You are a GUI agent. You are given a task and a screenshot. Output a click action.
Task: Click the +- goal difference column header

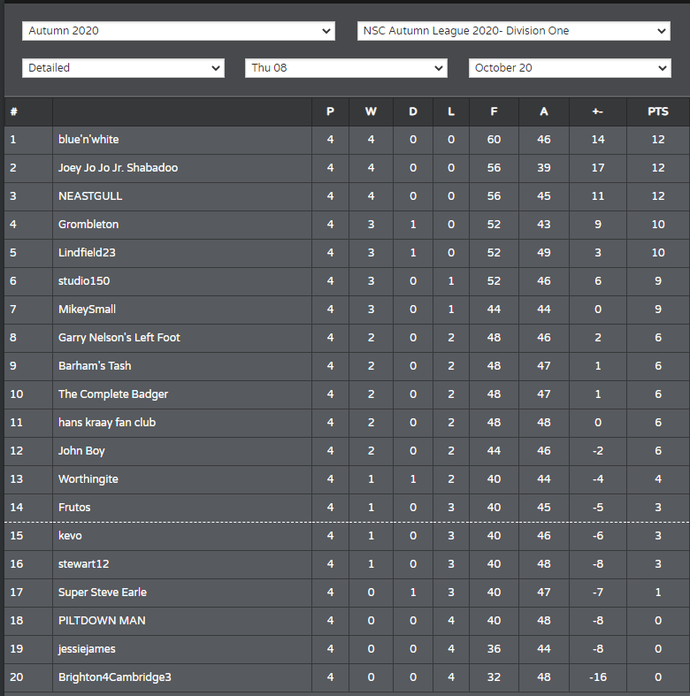[x=598, y=111]
